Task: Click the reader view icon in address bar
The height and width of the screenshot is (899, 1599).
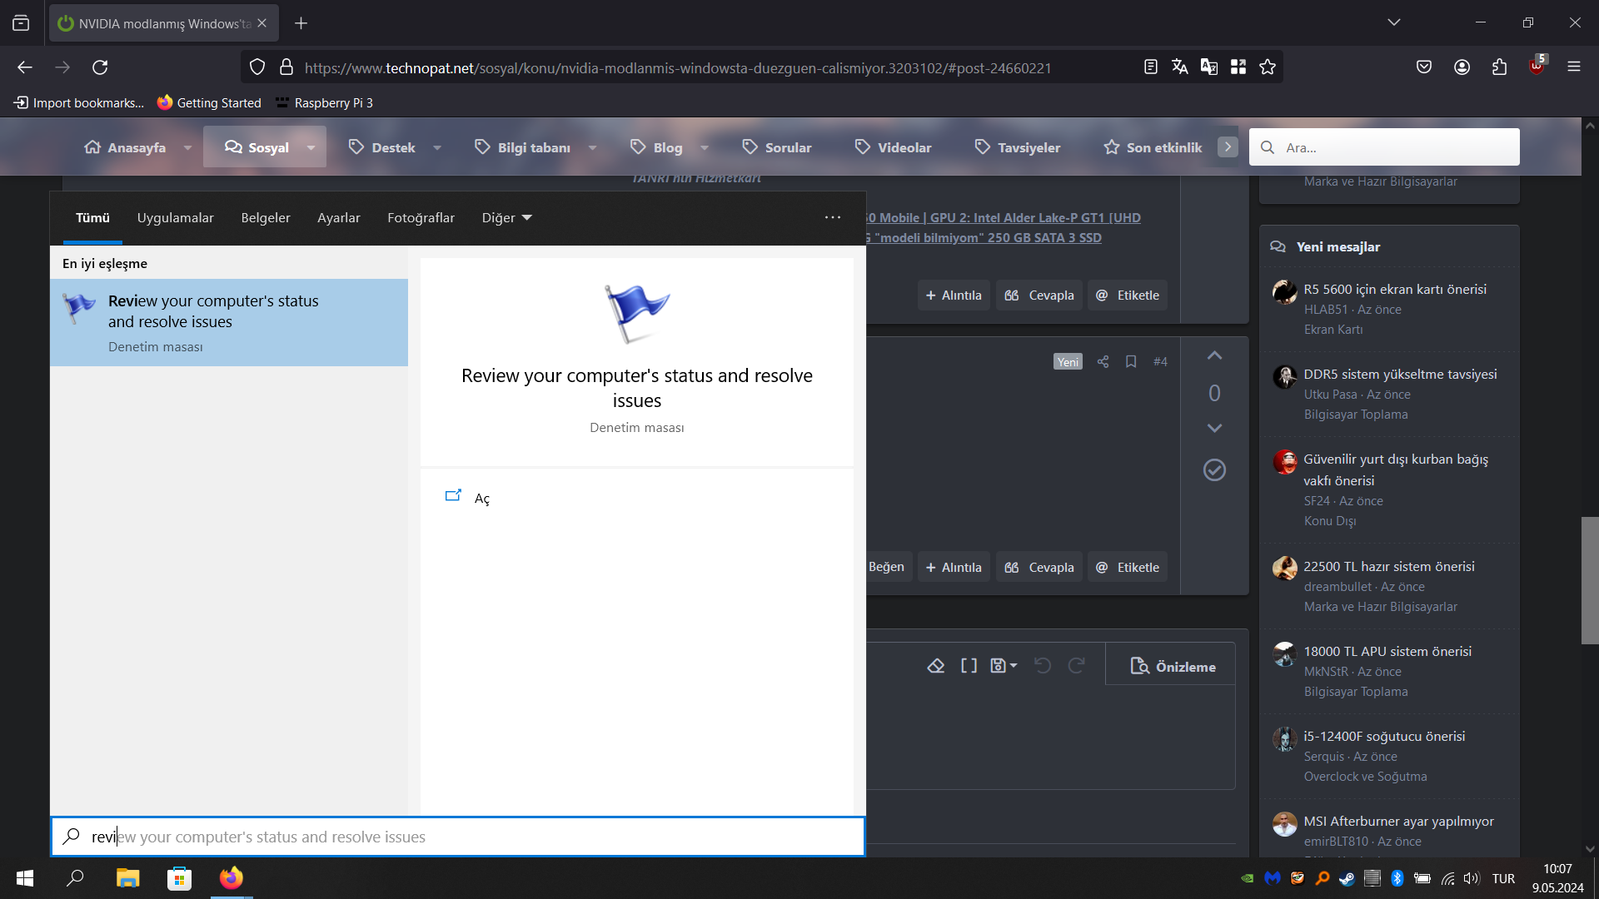Action: [1151, 67]
